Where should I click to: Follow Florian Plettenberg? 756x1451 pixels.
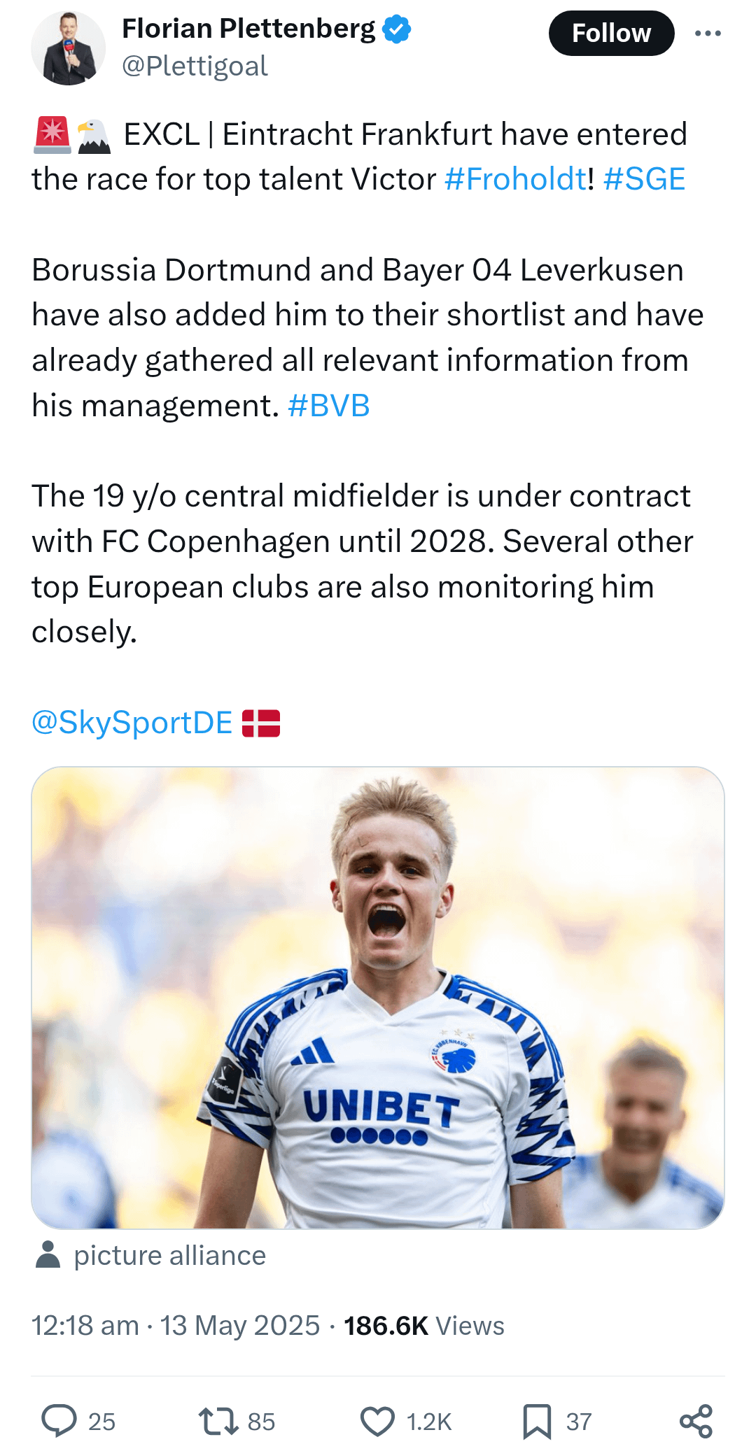click(611, 33)
